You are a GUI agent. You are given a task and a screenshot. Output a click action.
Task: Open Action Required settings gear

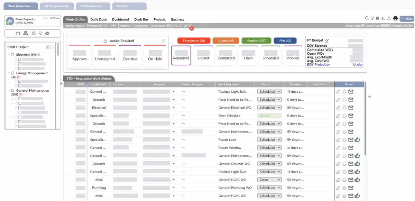point(164,41)
